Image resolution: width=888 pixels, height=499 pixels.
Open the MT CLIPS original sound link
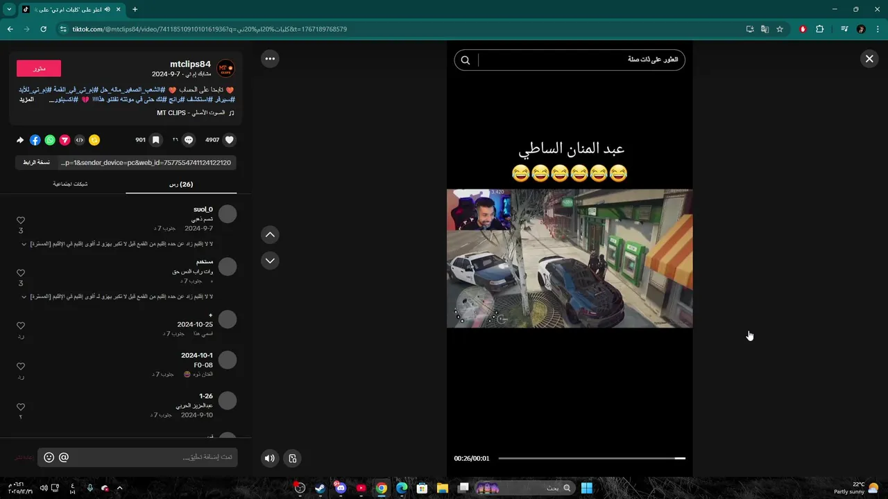[x=196, y=113]
